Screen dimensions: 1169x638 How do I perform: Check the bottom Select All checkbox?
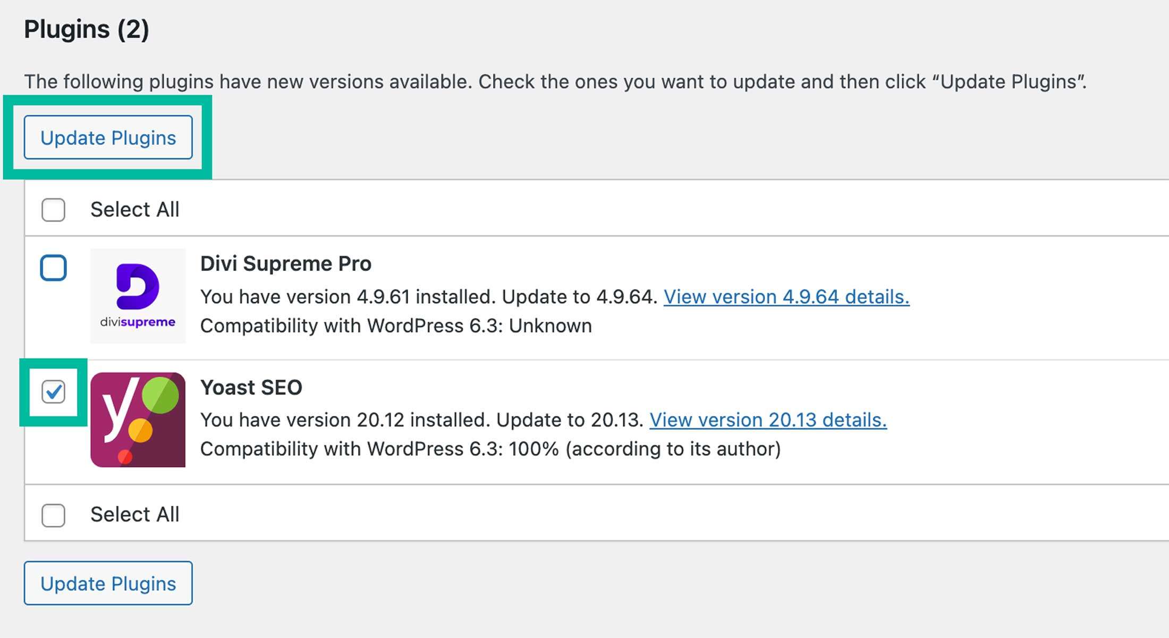[x=53, y=515]
